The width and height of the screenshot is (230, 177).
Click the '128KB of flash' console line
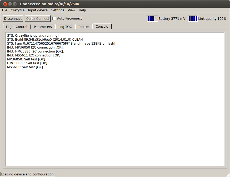point(61,44)
